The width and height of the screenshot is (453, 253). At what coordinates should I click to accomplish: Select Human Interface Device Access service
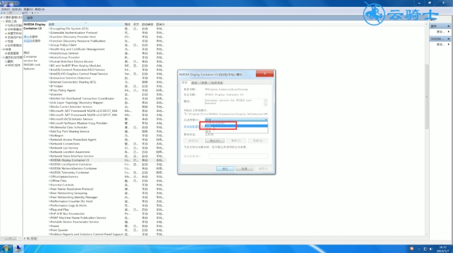tap(72, 62)
